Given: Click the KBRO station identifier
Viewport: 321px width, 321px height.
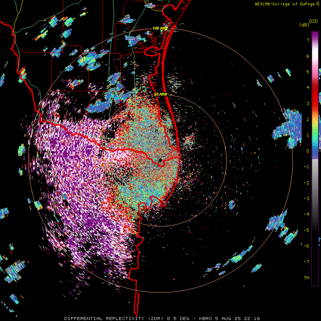Looking at the screenshot, I should pyautogui.click(x=205, y=319).
